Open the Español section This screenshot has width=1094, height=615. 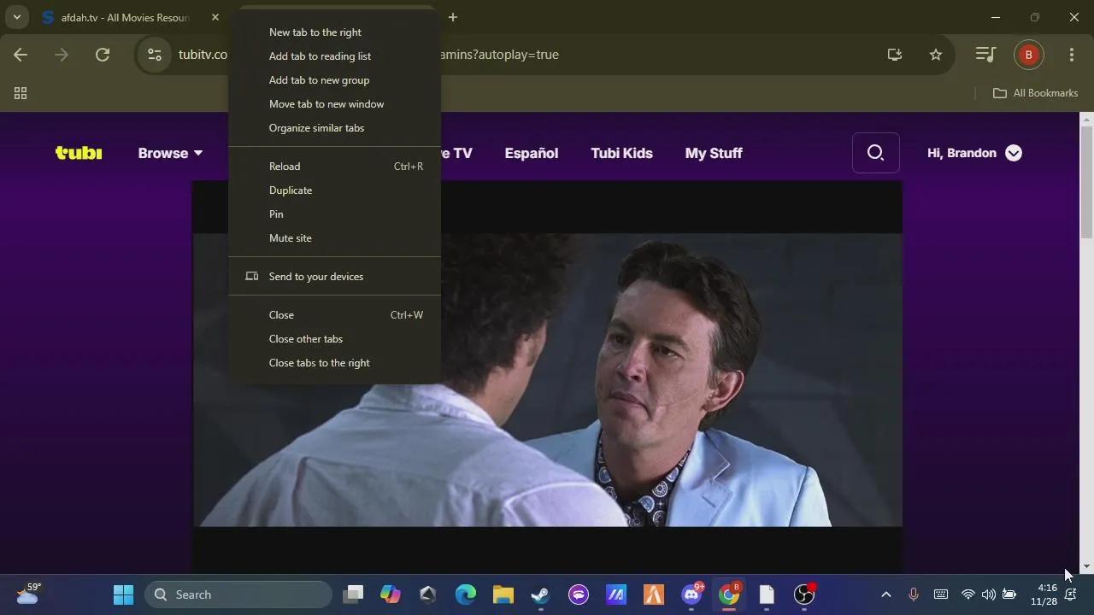532,153
